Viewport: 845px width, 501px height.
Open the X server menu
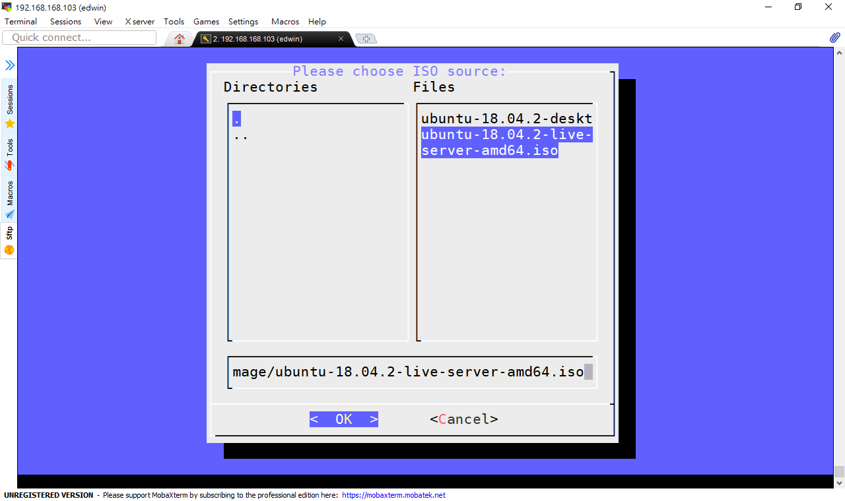click(139, 21)
